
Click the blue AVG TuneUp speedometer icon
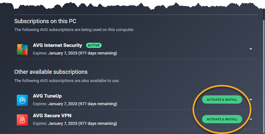(x=22, y=100)
